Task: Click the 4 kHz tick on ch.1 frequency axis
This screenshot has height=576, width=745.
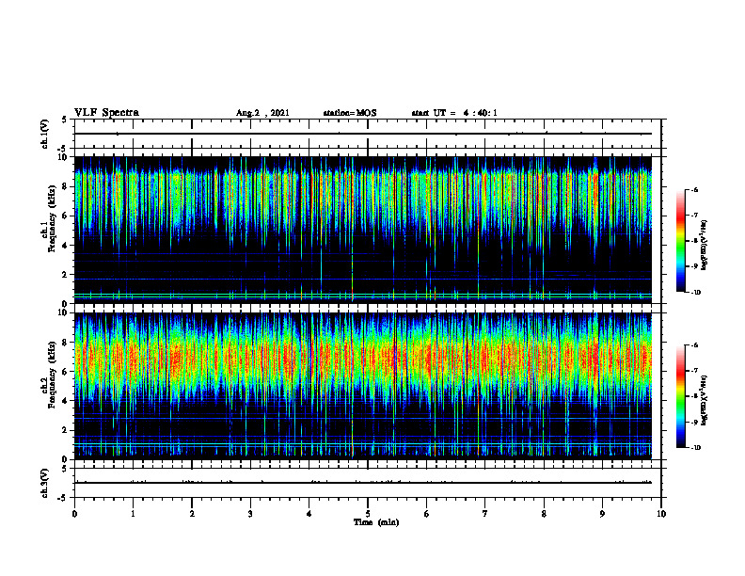Action: 66,246
